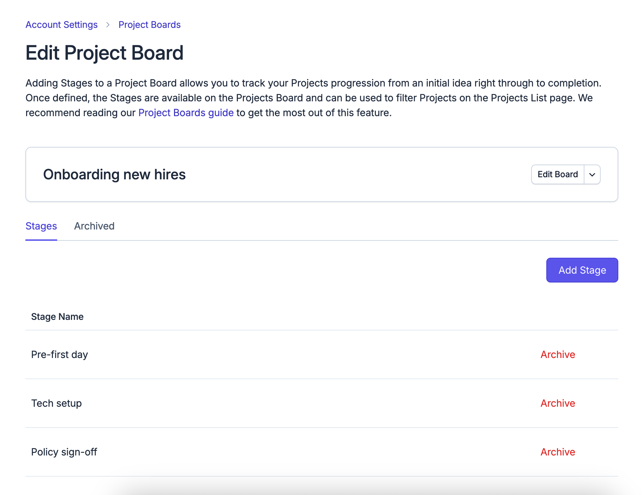Screen dimensions: 643x495
Task: Archive the Pre-first day stage
Action: tap(558, 354)
